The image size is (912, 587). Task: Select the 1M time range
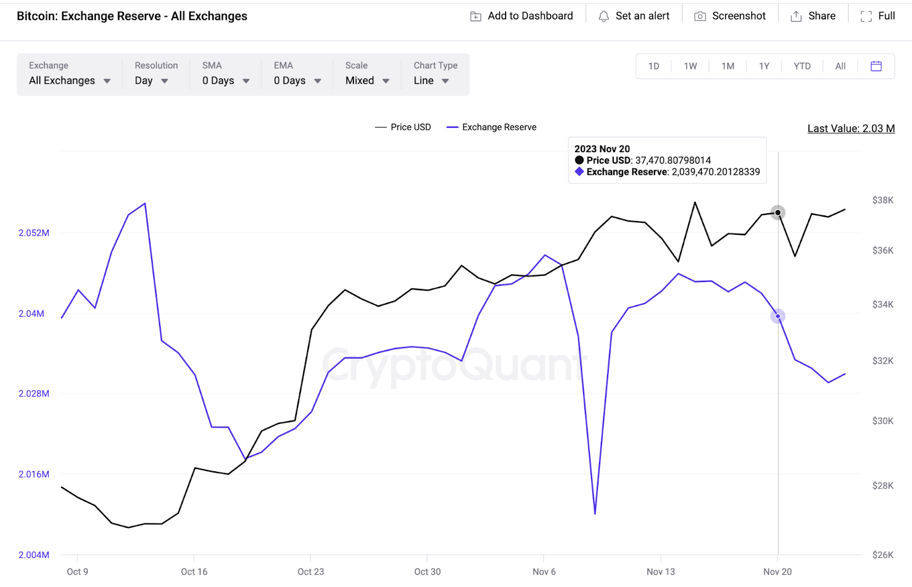point(728,66)
